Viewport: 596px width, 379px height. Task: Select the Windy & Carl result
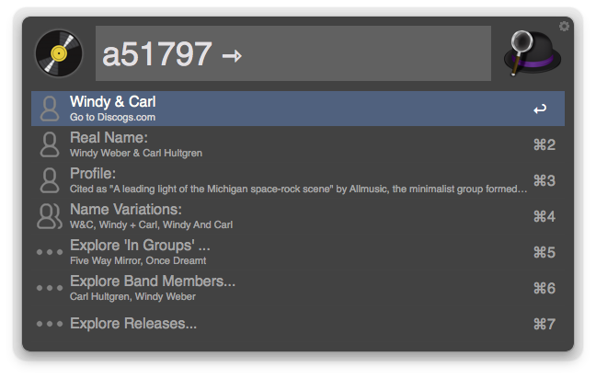coord(276,109)
